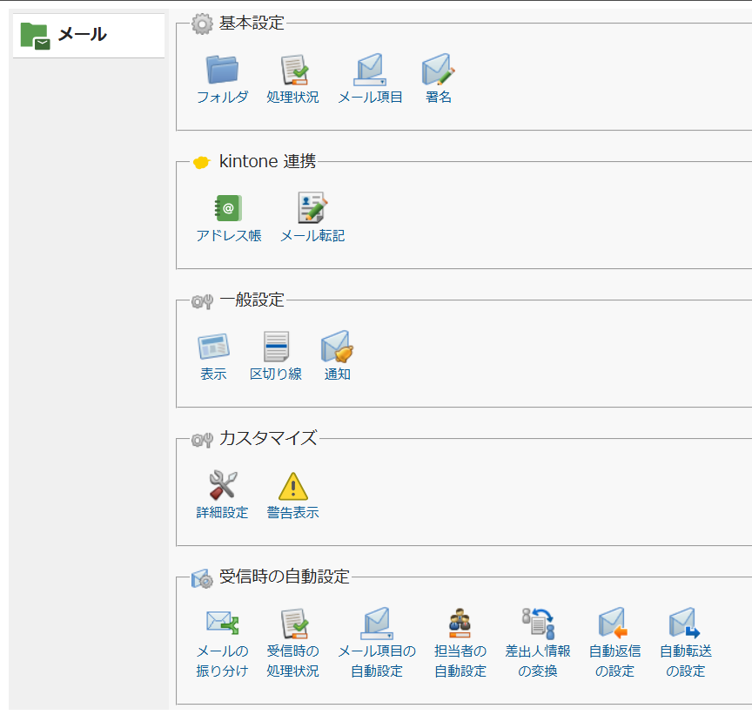This screenshot has width=752, height=715.
Task: Click the フォルダ text link
Action: click(222, 97)
